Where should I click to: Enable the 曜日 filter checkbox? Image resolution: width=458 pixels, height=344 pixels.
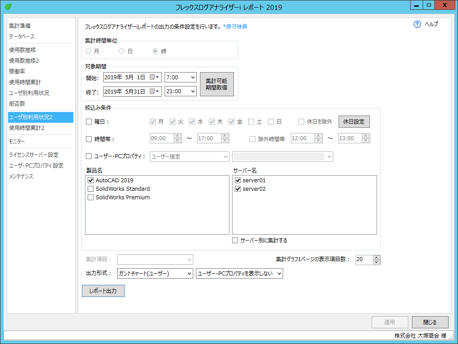pyautogui.click(x=89, y=121)
